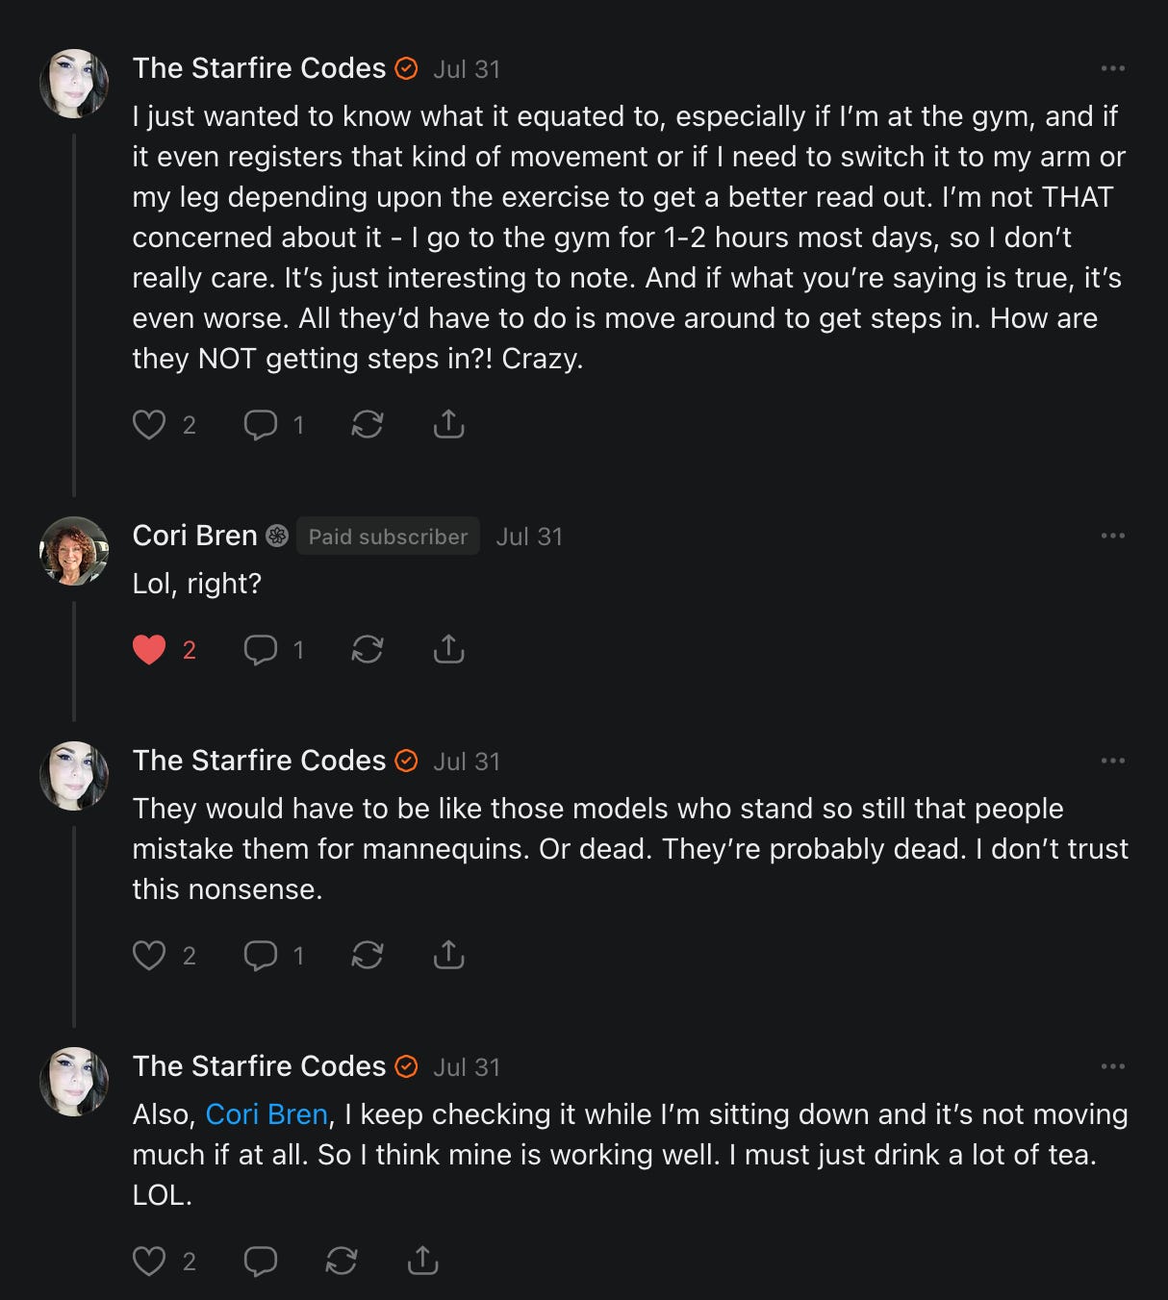This screenshot has width=1168, height=1300.
Task: Restack Cori Bren's comment
Action: 368,650
